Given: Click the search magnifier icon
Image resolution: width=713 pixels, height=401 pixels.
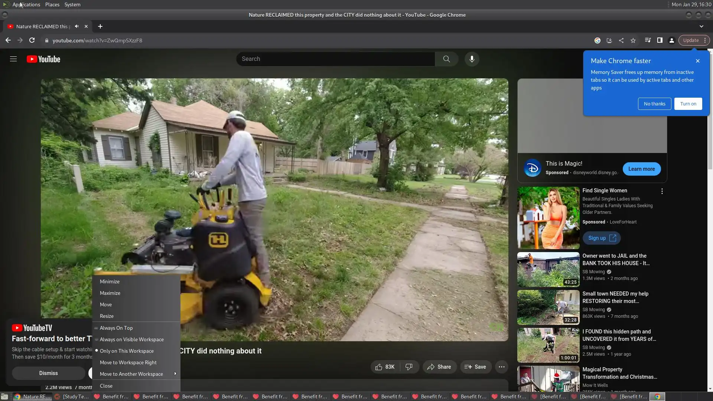Looking at the screenshot, I should click(446, 59).
